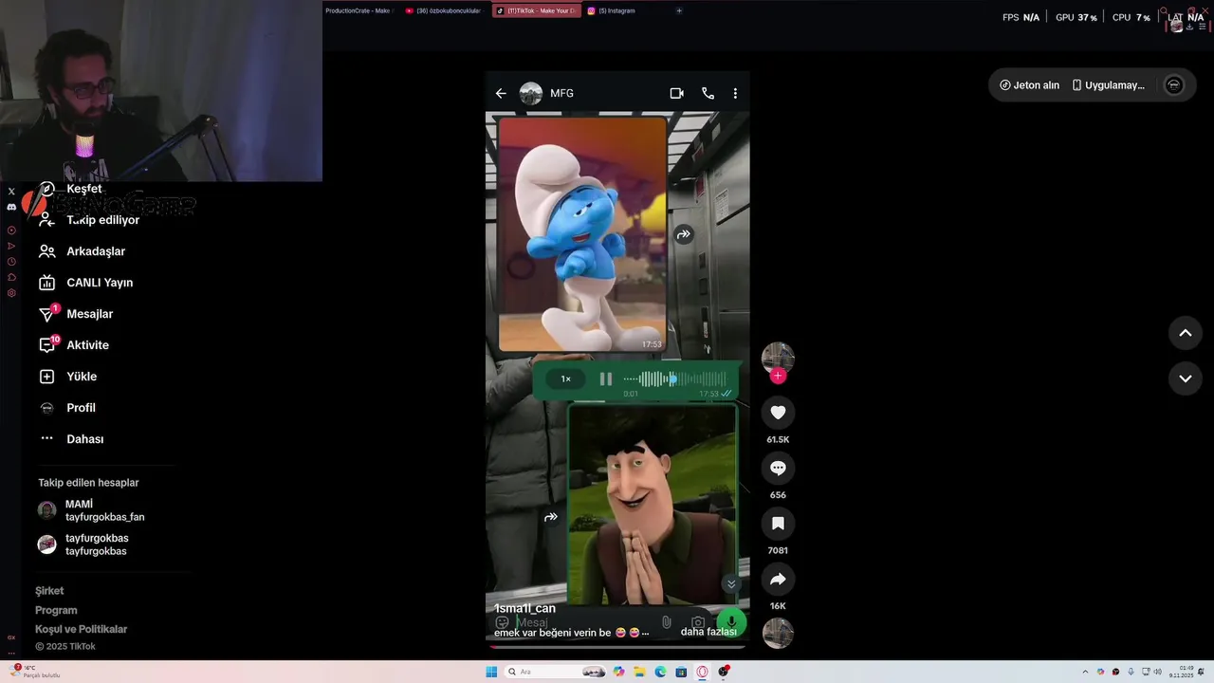Switch to the YouTube özbokubonçukular tab

click(443, 10)
